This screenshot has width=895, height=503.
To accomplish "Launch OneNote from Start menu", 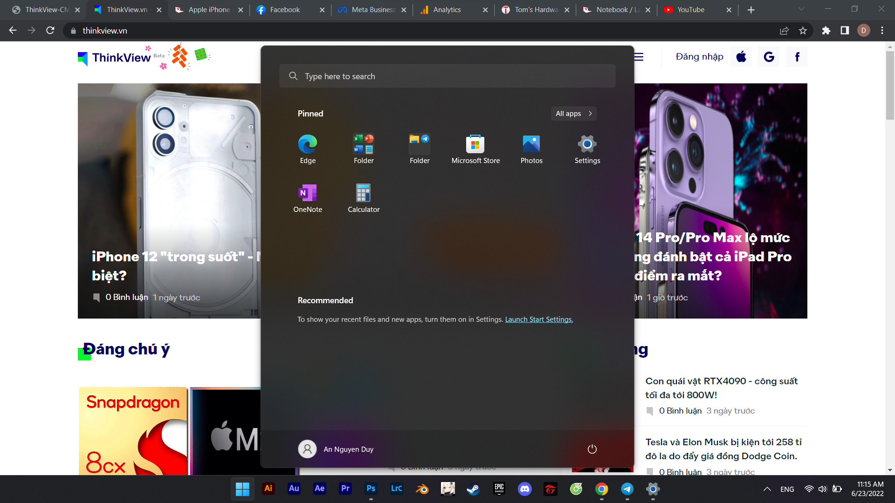I will pyautogui.click(x=308, y=198).
